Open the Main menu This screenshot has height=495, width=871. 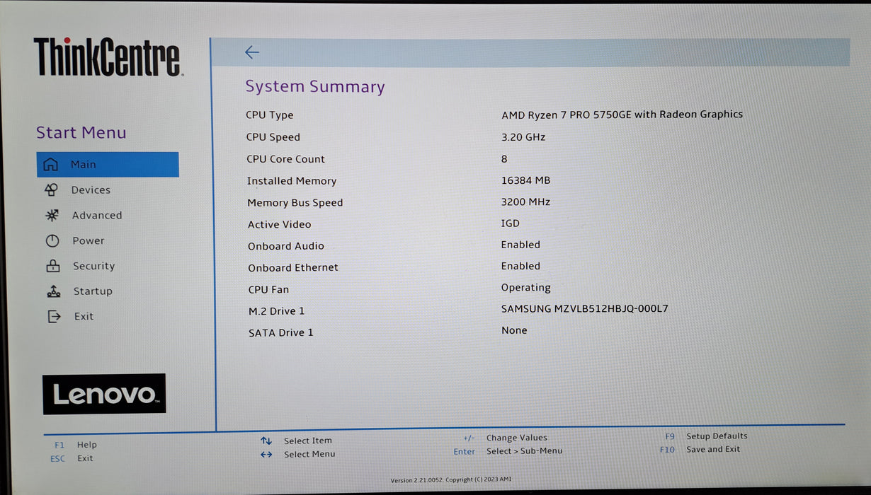point(108,165)
